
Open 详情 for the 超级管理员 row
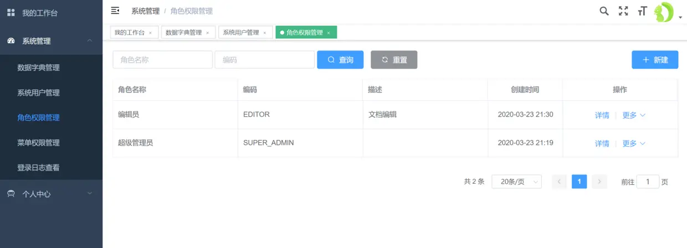pyautogui.click(x=602, y=143)
